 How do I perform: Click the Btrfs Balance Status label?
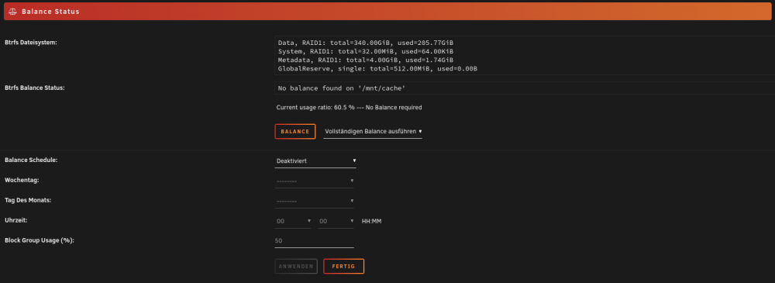tap(35, 88)
